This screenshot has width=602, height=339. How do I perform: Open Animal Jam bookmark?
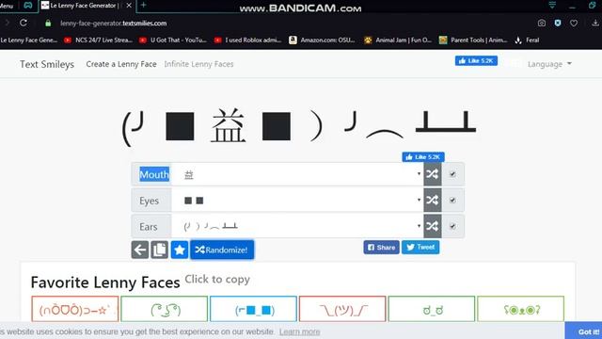pos(398,40)
